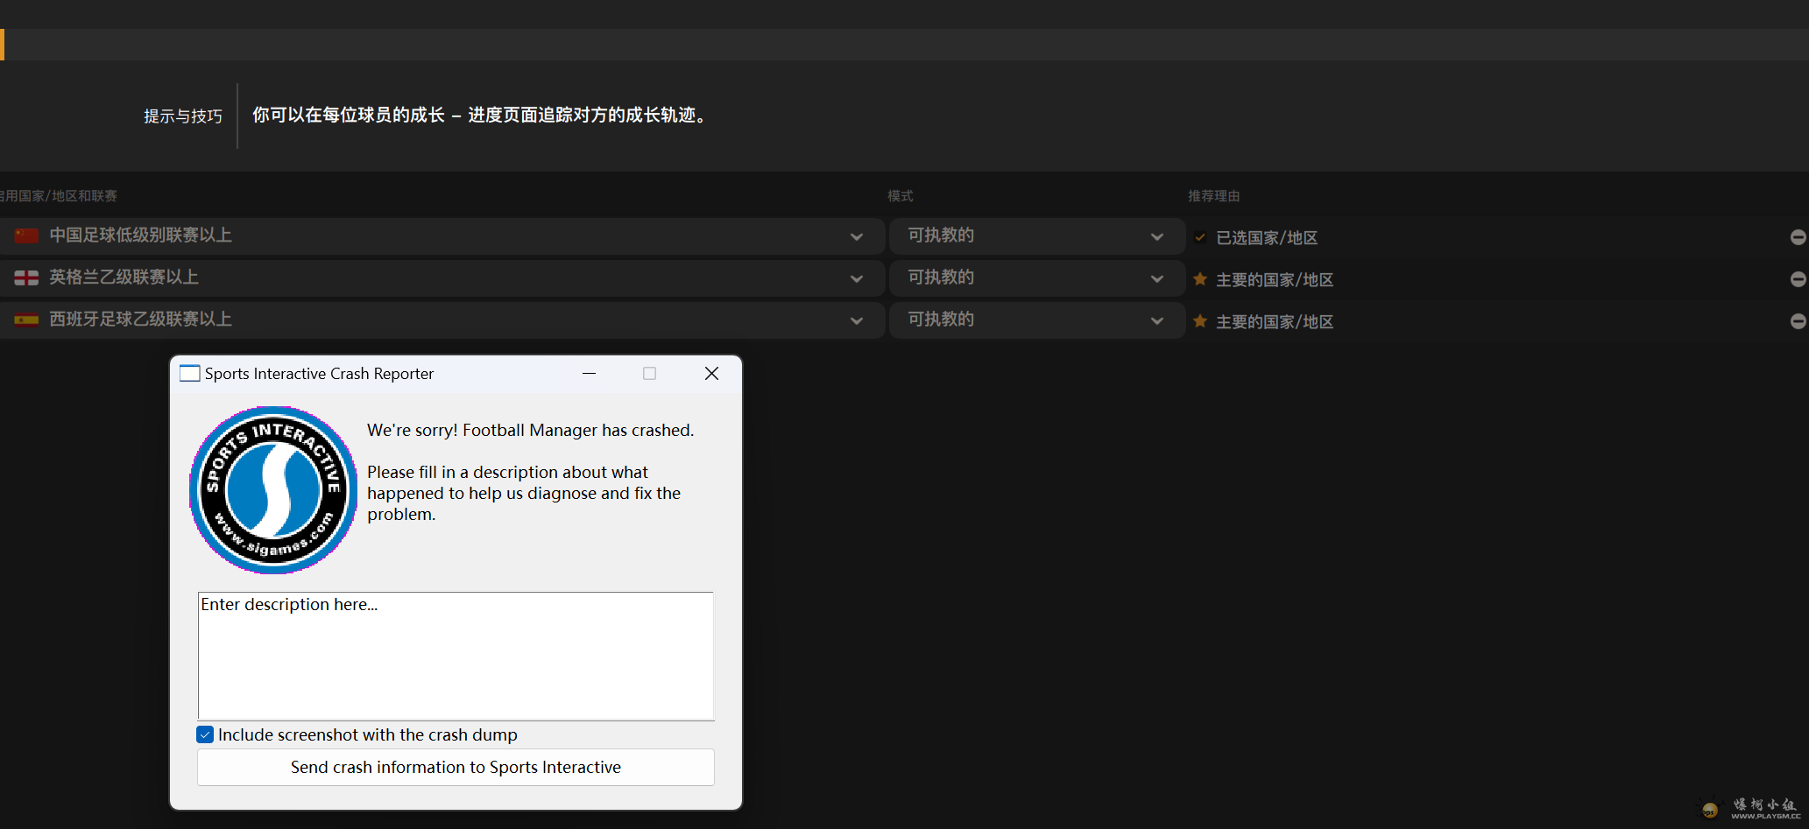Toggle Include screenshot with the crash dump checkbox
Image resolution: width=1809 pixels, height=829 pixels.
[205, 734]
